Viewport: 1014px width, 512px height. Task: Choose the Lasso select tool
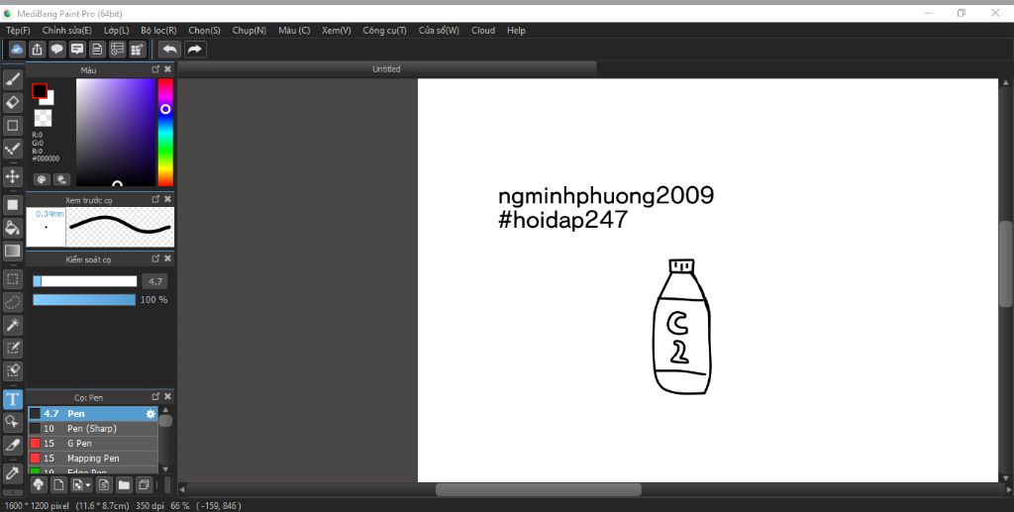point(12,302)
